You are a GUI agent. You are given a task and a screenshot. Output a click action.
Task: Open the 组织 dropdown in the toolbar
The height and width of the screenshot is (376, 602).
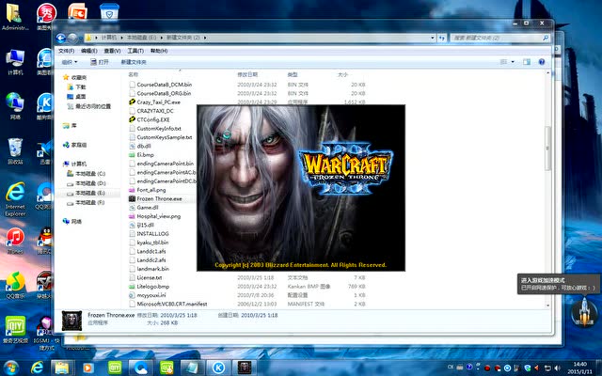(x=69, y=62)
